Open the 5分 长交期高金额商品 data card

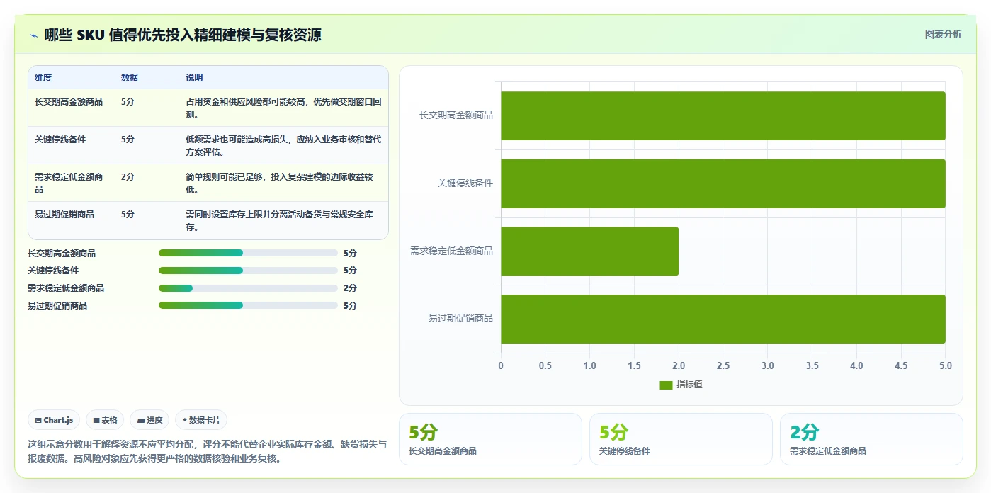coord(490,439)
